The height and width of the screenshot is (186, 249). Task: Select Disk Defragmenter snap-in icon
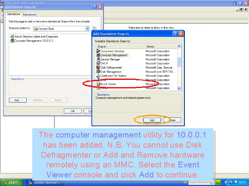tap(98, 67)
